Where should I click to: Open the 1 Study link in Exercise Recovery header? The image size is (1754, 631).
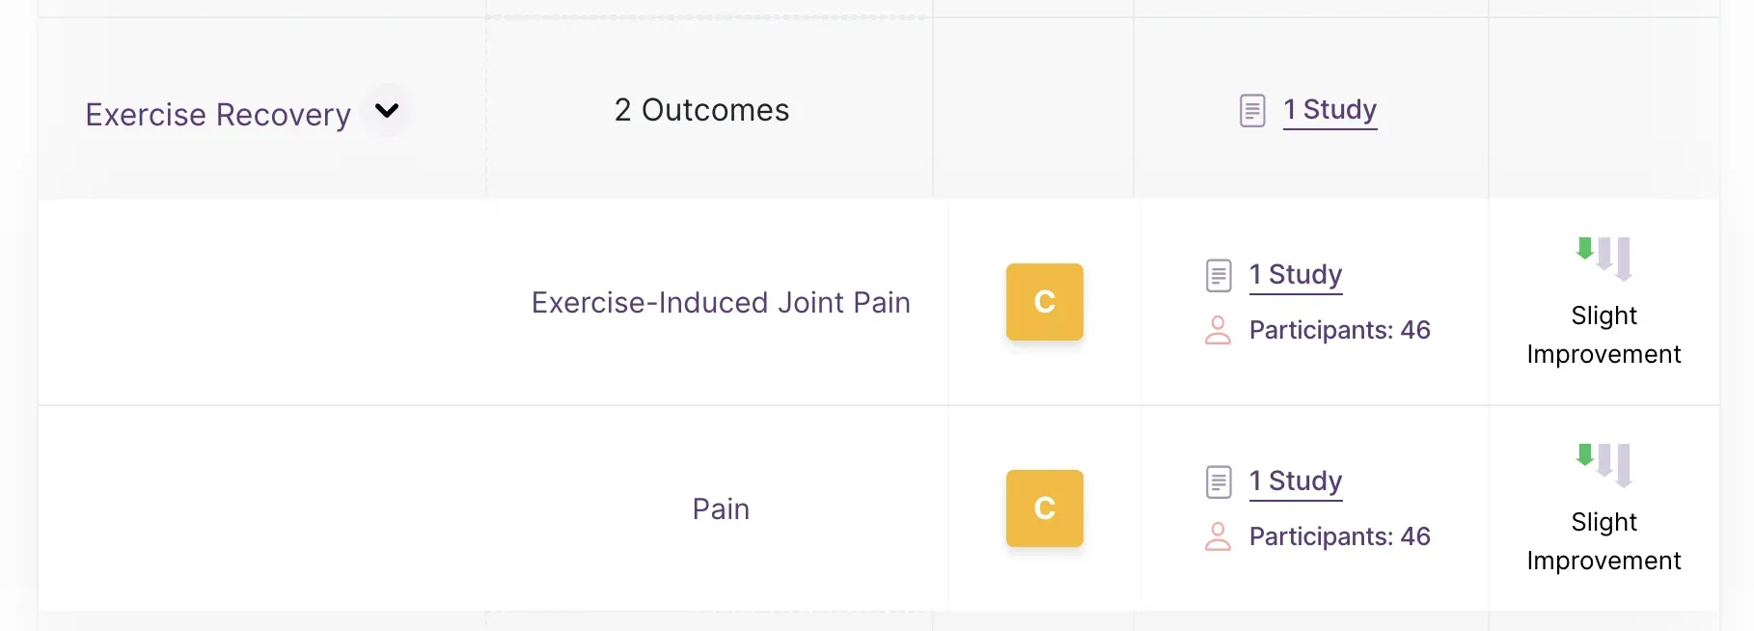1329,110
